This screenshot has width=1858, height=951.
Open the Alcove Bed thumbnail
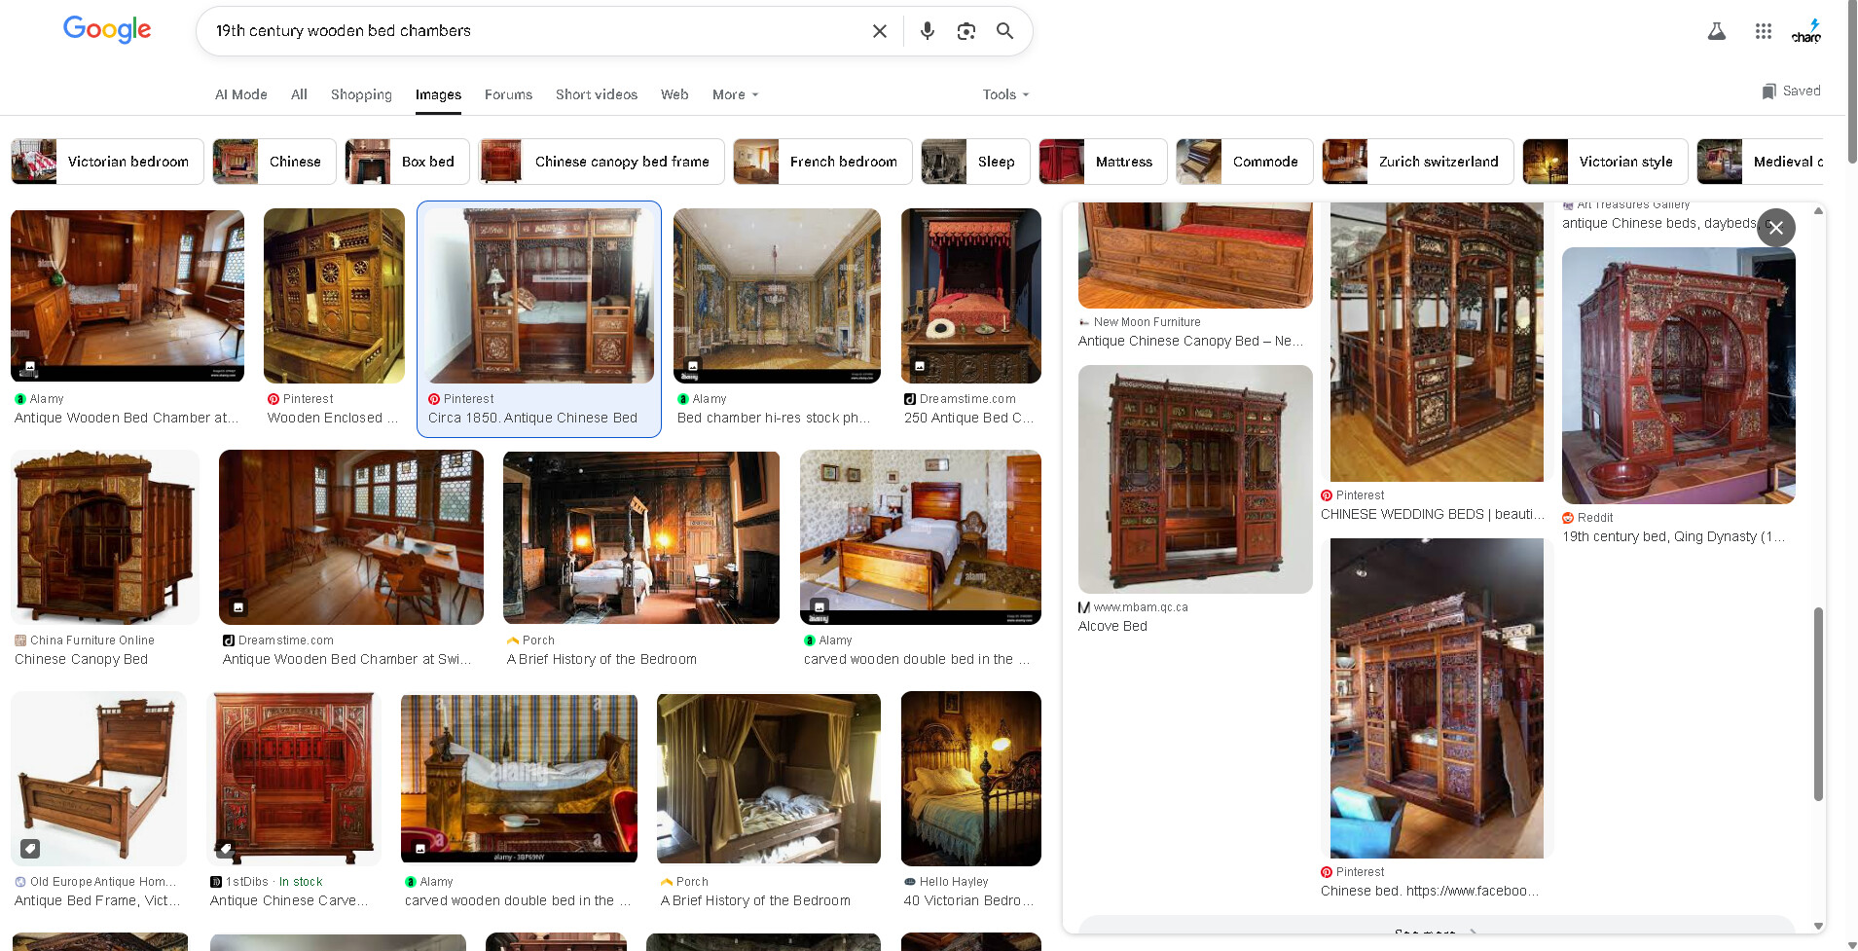pyautogui.click(x=1194, y=479)
